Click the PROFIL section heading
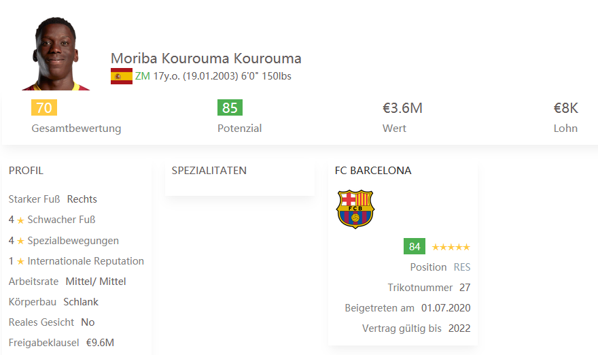The width and height of the screenshot is (598, 355). [26, 171]
